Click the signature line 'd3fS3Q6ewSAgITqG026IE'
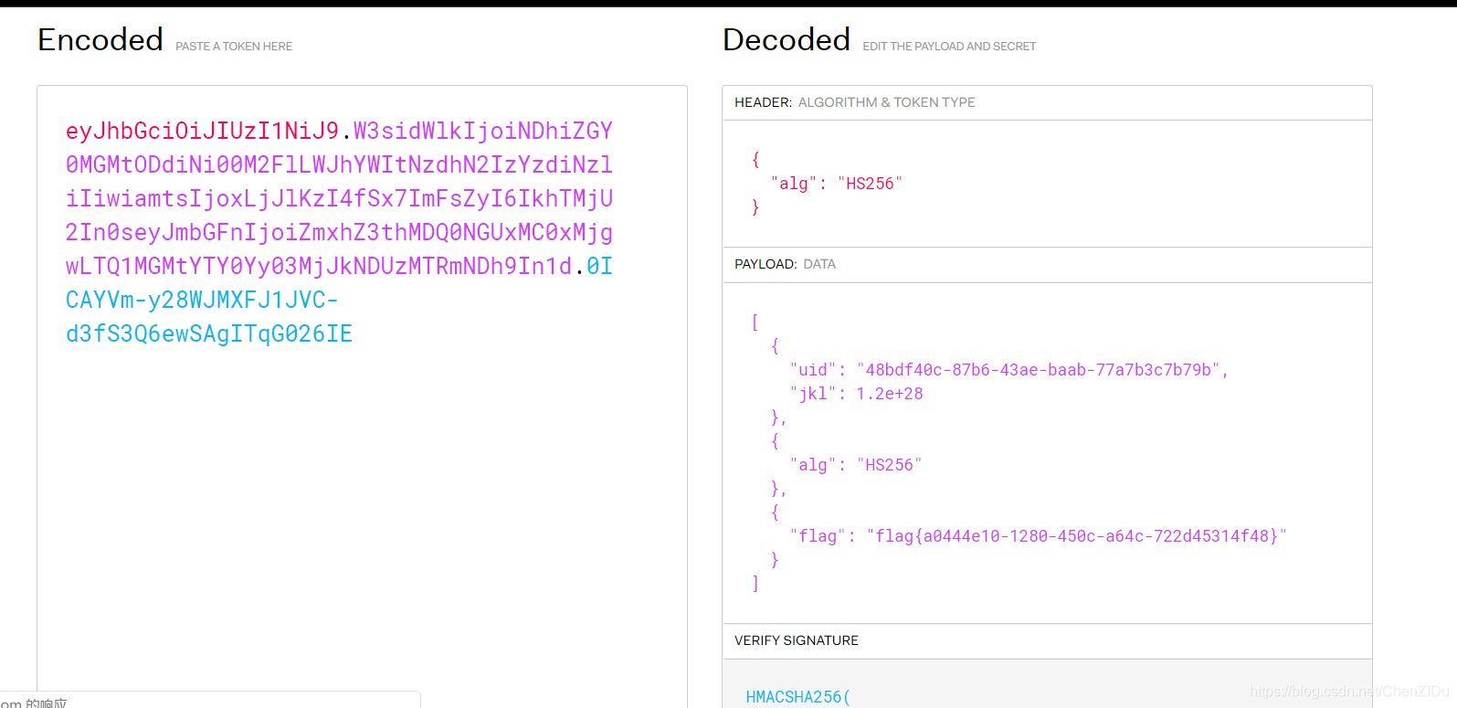Image resolution: width=1457 pixels, height=708 pixels. (x=209, y=334)
